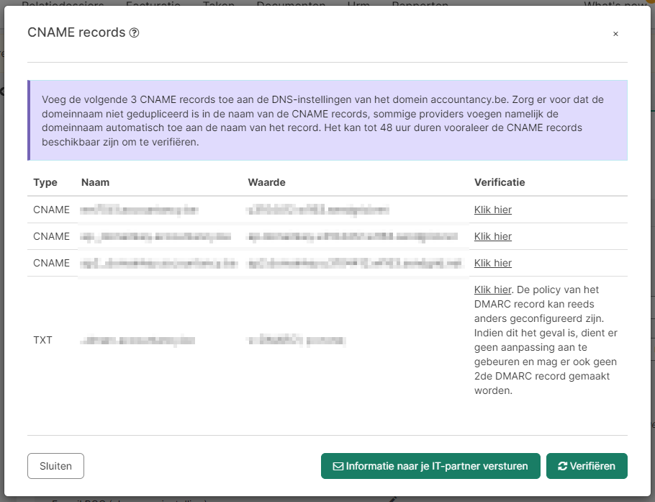The height and width of the screenshot is (502, 655).
Task: Click the Verificatie column header
Action: 499,182
